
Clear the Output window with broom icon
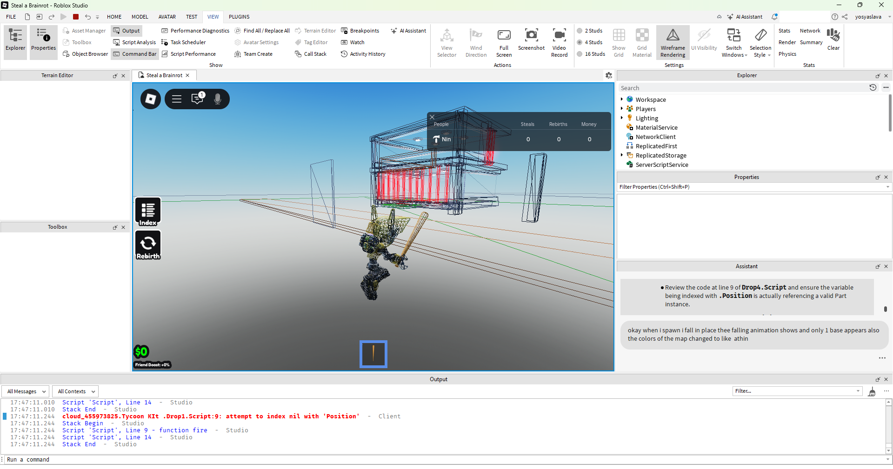[x=872, y=391]
